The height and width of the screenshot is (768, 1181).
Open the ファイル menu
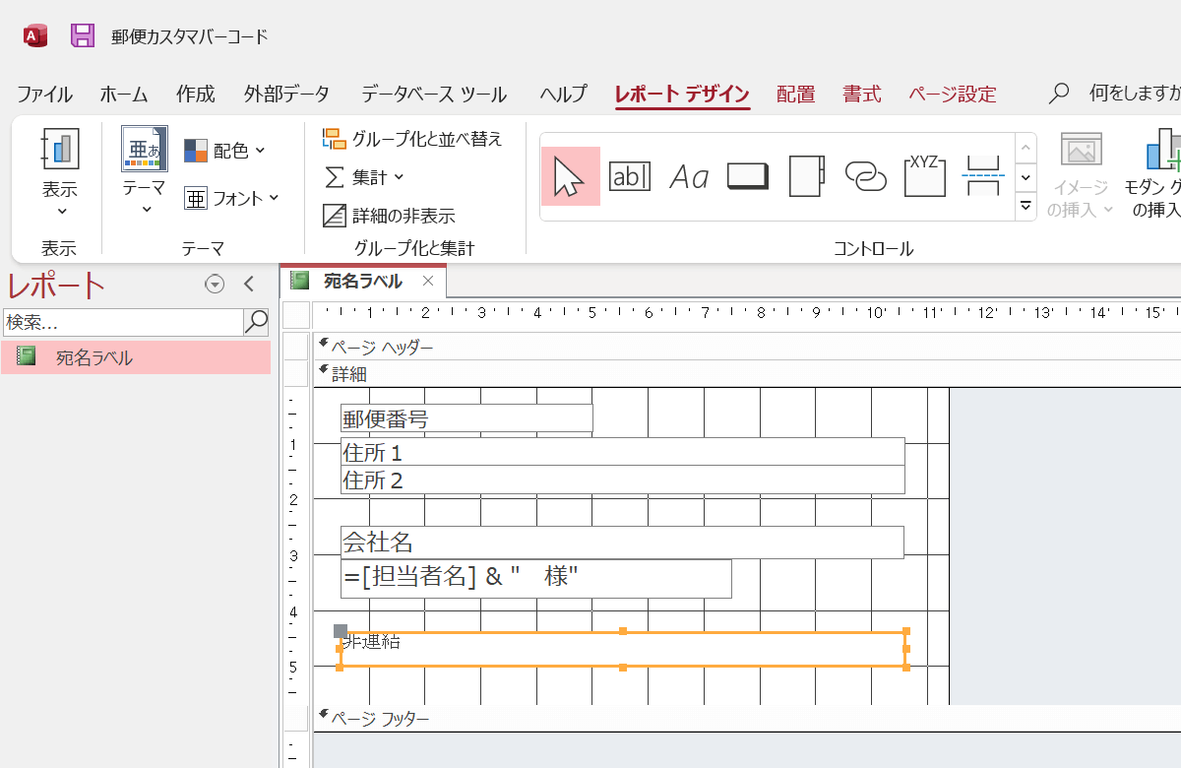[x=43, y=94]
